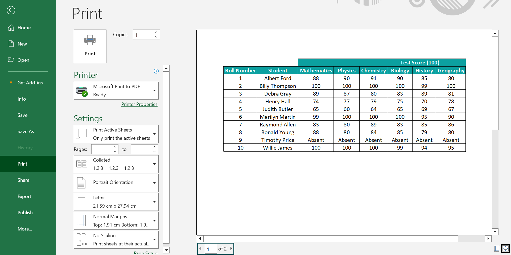Image resolution: width=511 pixels, height=255 pixels.
Task: Increase the number of copies
Action: pos(156,32)
